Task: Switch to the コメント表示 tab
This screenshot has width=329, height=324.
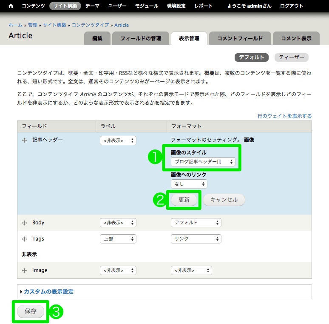Action: pyautogui.click(x=296, y=38)
